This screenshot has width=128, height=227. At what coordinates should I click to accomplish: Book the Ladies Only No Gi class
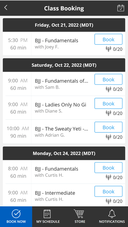point(108,103)
